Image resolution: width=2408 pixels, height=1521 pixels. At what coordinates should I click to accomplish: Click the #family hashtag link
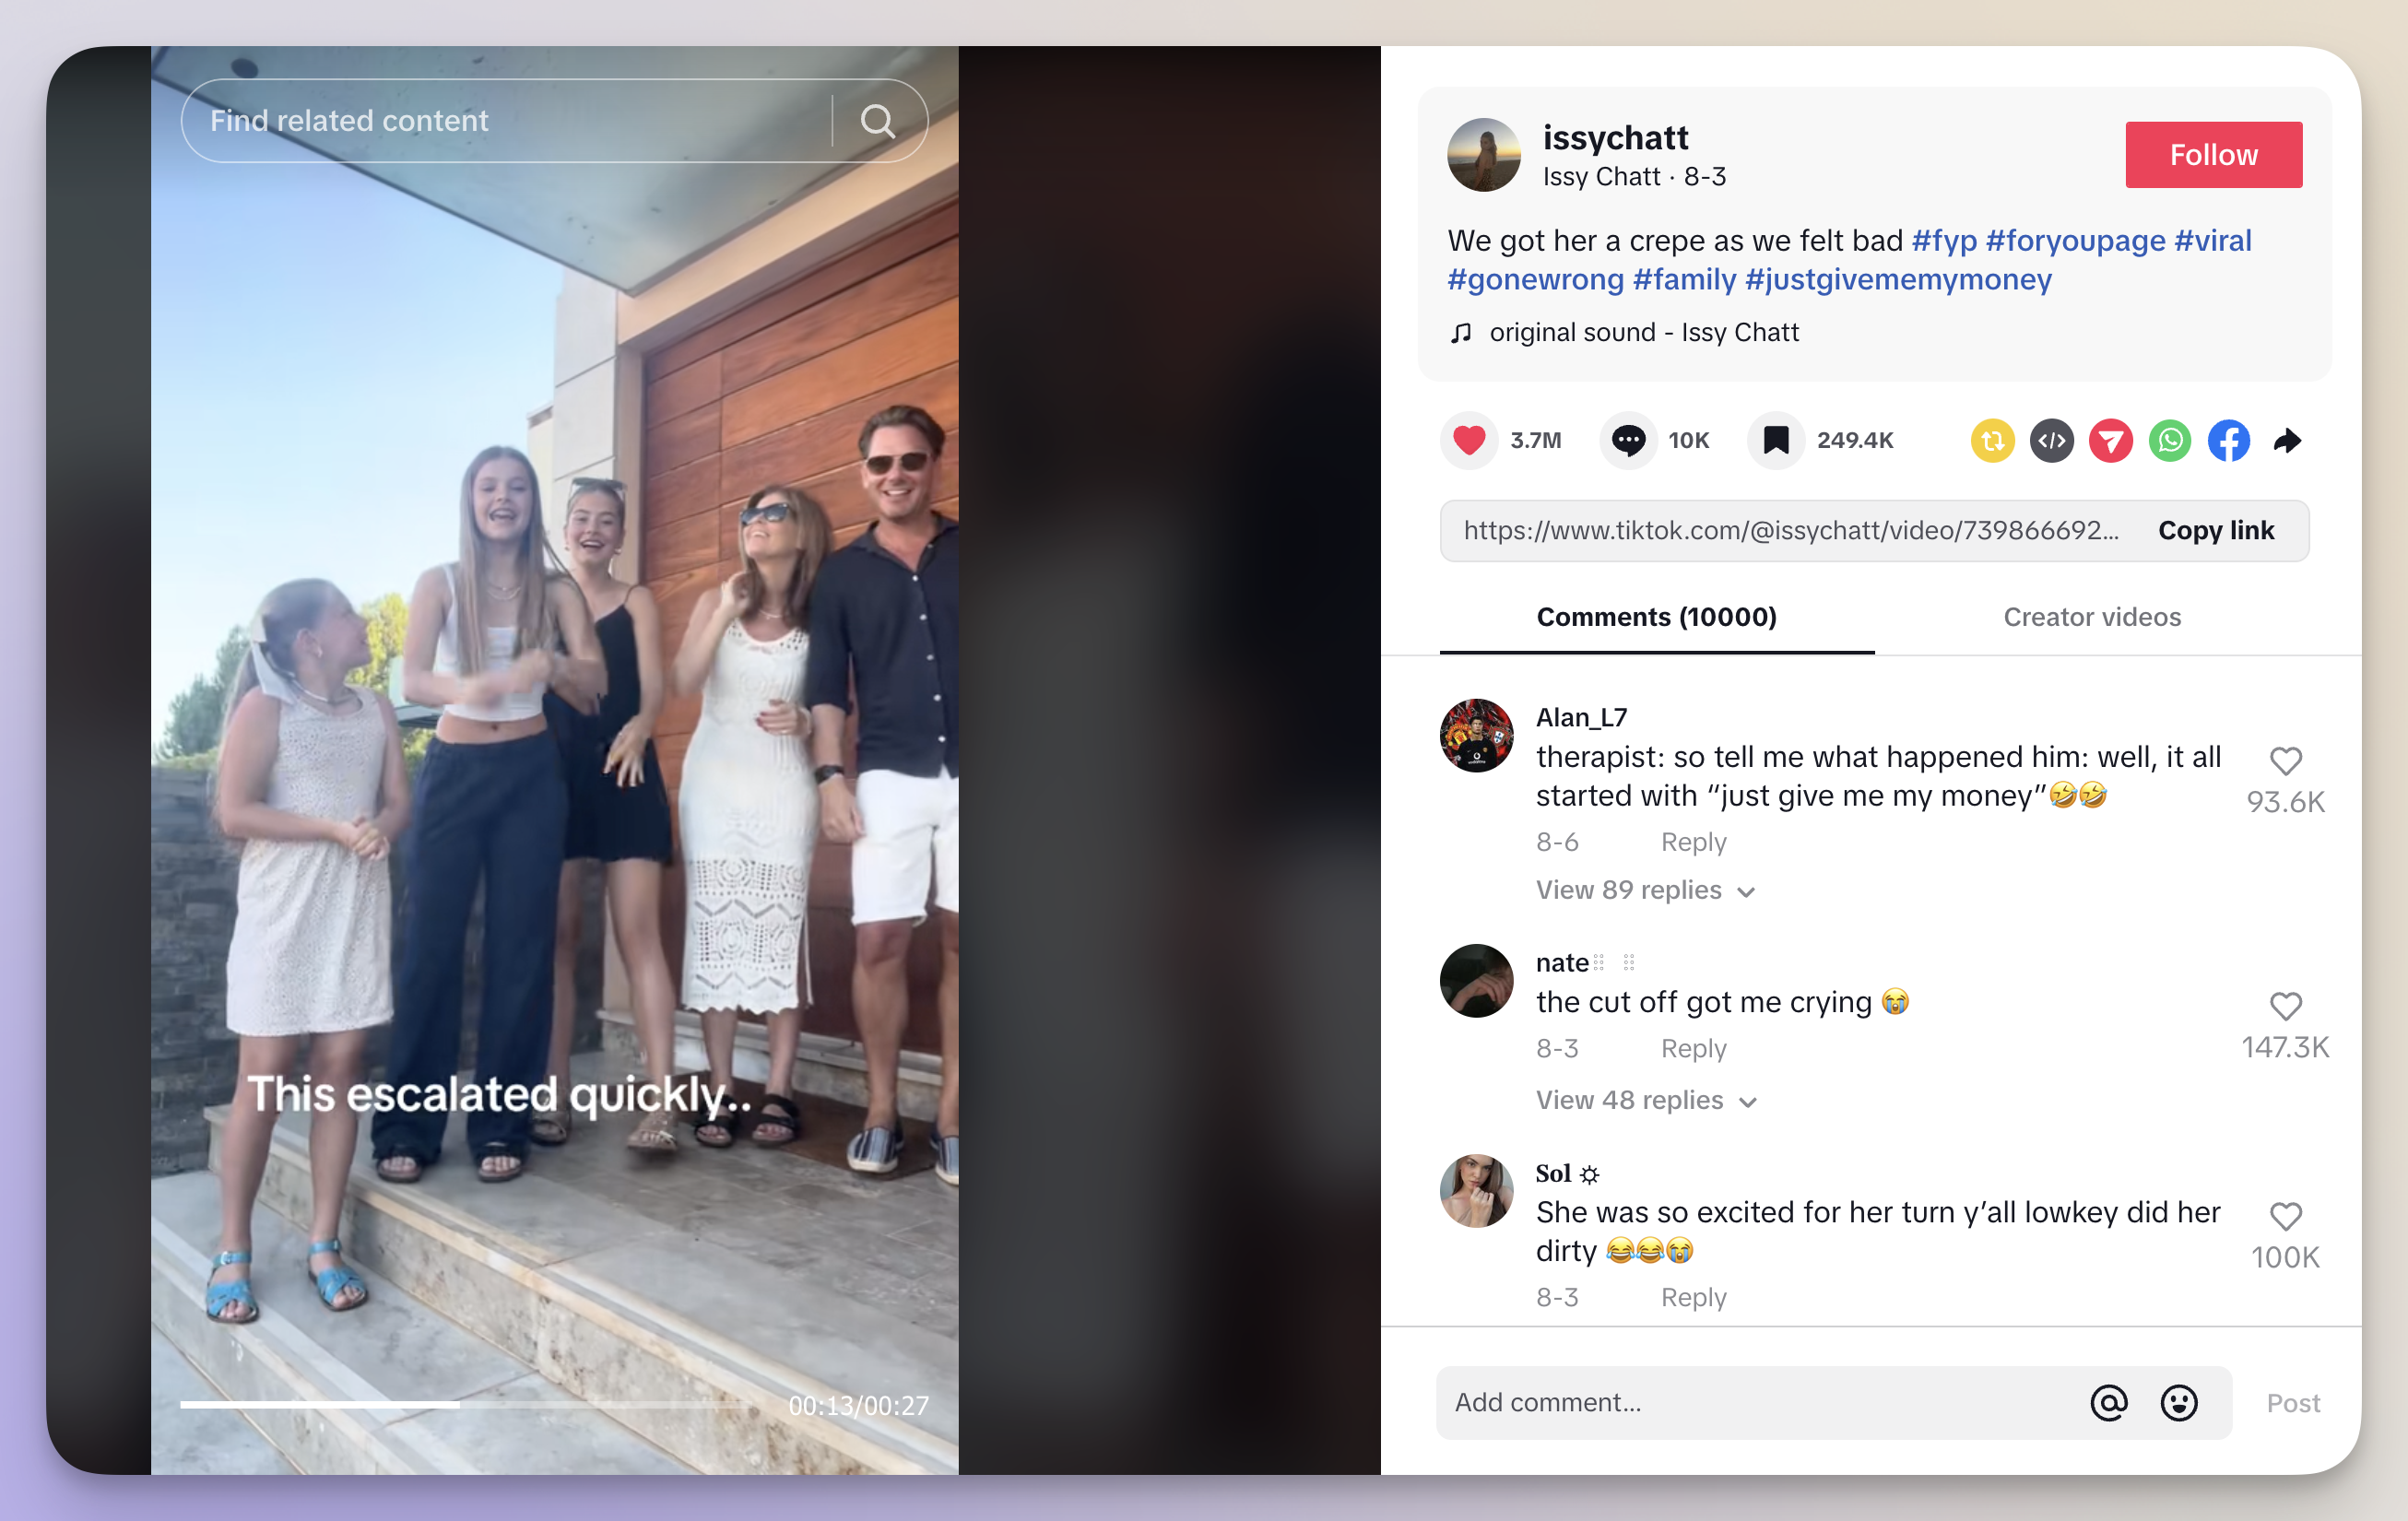[x=1682, y=278]
